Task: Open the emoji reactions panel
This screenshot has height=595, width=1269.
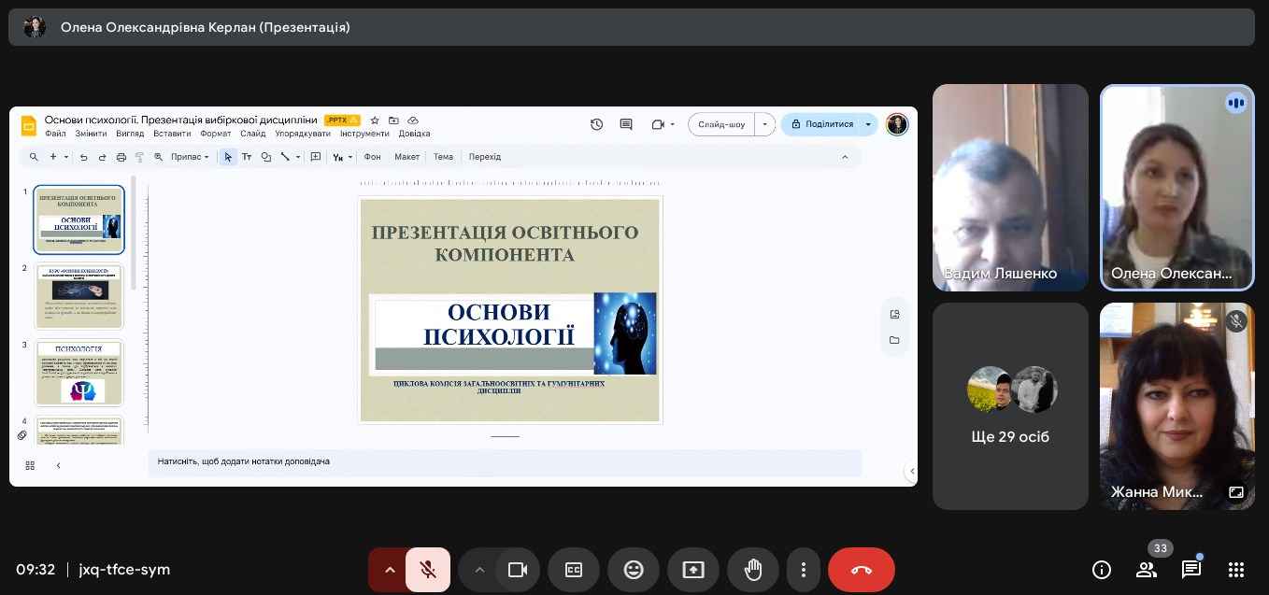Action: tap(634, 570)
